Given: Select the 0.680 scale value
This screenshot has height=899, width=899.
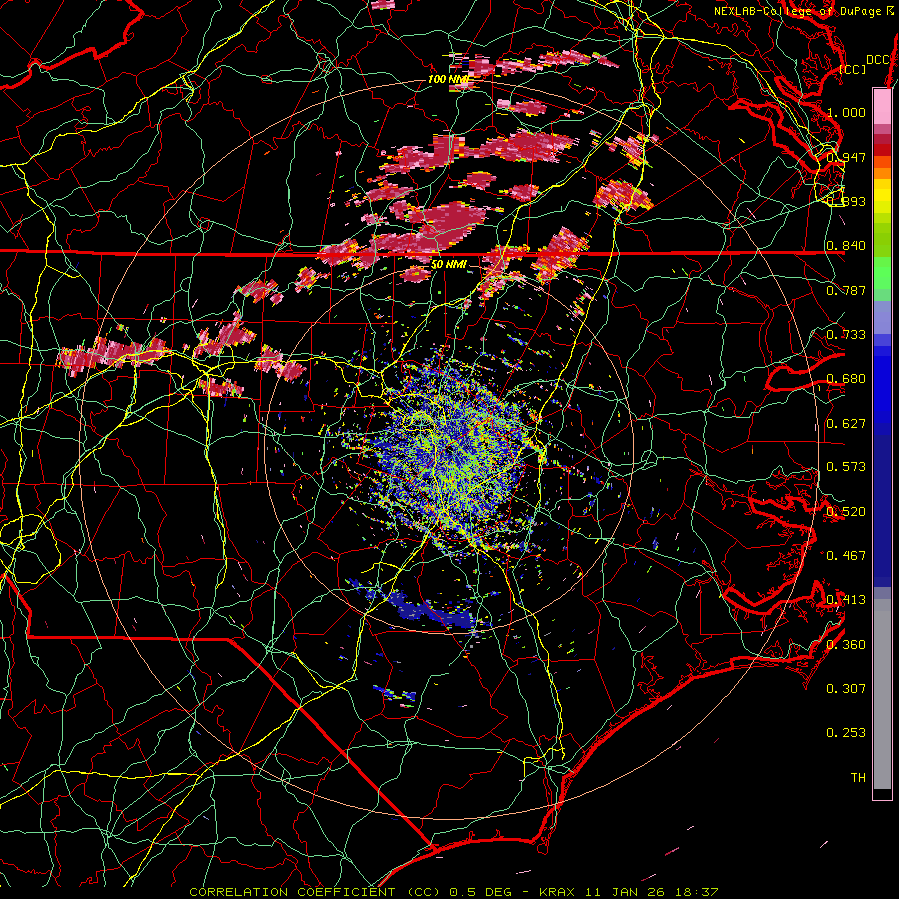Looking at the screenshot, I should 846,379.
